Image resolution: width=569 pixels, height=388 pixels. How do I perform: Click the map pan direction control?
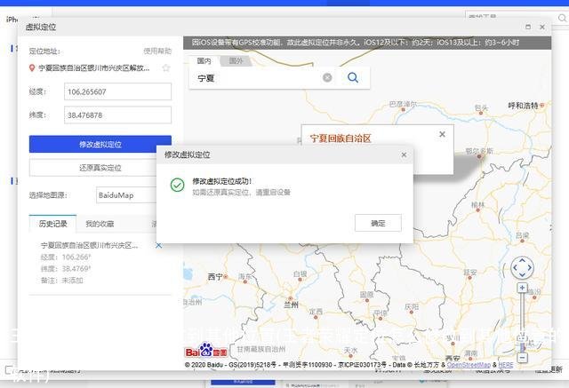(522, 268)
